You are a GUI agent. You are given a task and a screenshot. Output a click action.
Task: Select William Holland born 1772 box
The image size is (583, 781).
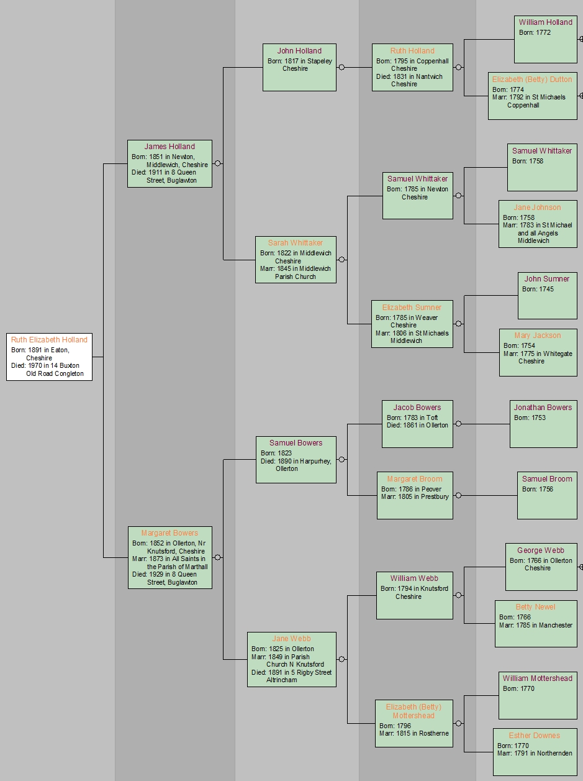tap(545, 40)
